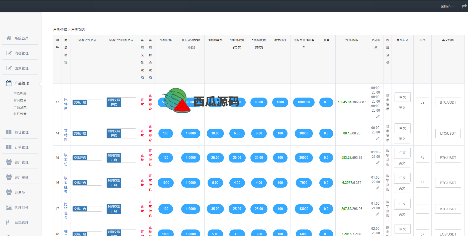Edit trading time pencil for row 45
Viewport: 468px width, 236px height.
[378, 163]
